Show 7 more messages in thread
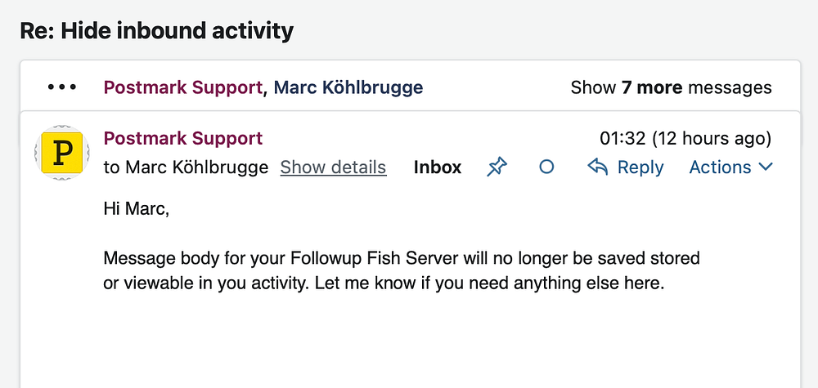Image resolution: width=818 pixels, height=388 pixels. tap(671, 87)
